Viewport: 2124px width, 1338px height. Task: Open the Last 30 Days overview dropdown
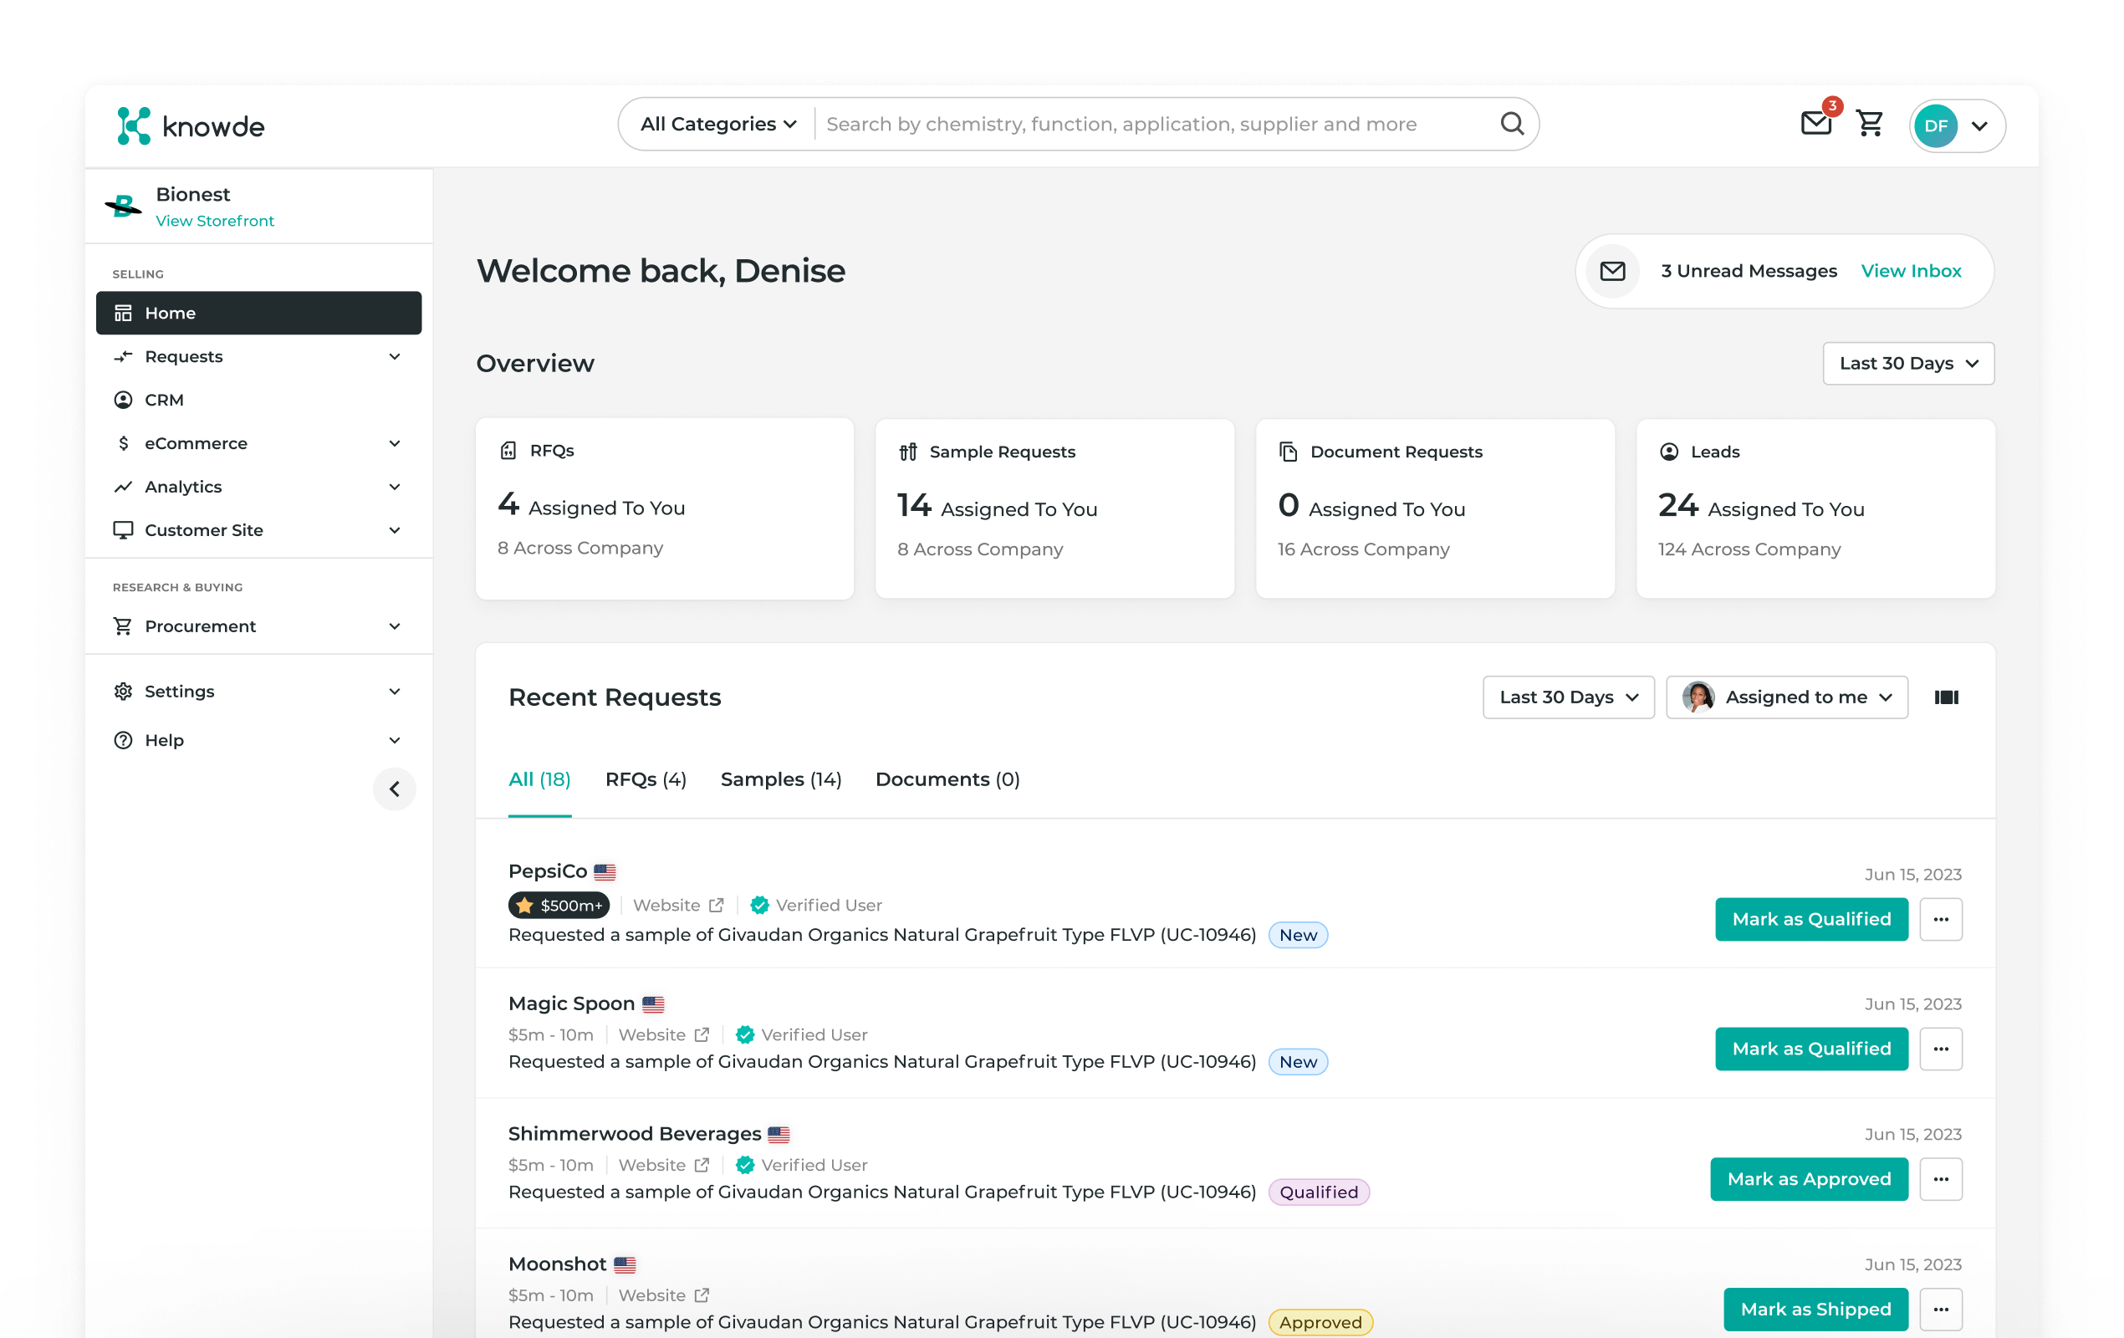coord(1908,362)
